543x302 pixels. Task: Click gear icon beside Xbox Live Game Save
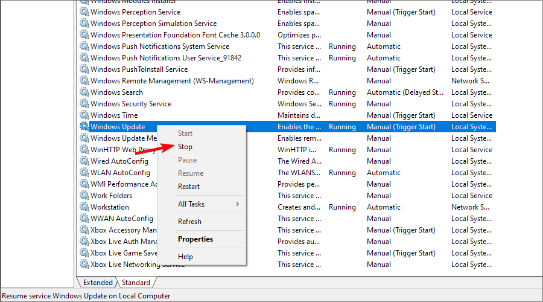[x=84, y=252]
